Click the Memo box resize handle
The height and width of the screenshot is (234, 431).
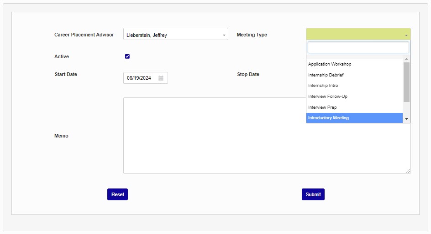[408, 171]
